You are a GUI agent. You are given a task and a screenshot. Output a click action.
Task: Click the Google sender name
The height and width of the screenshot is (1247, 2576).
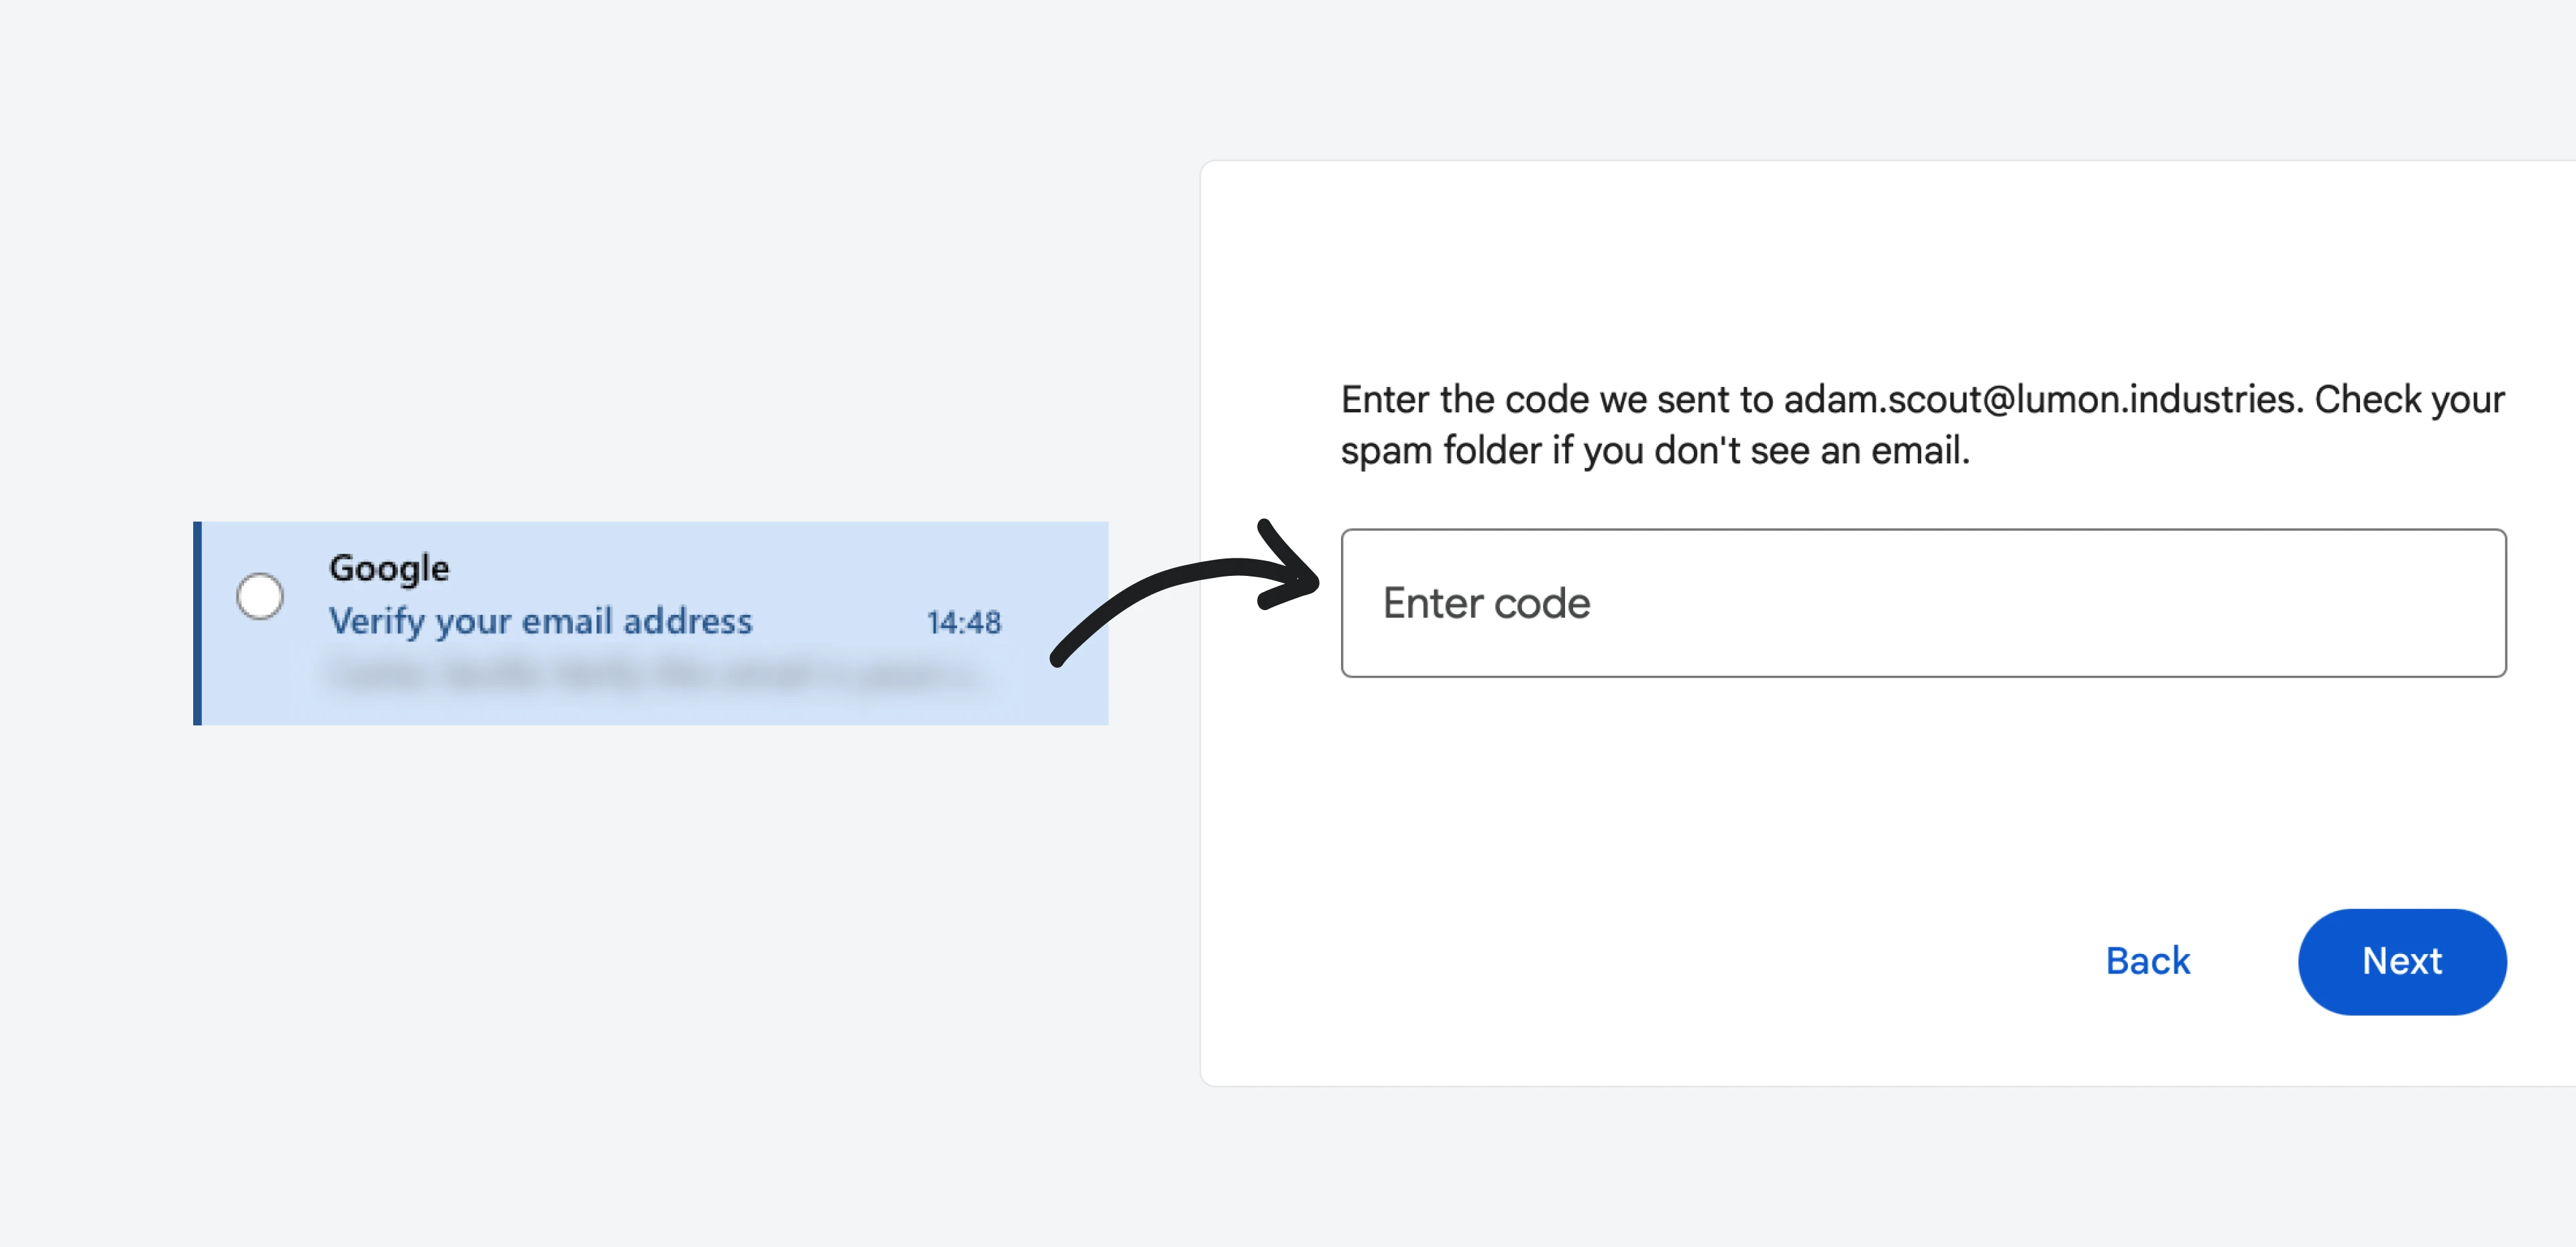tap(389, 568)
